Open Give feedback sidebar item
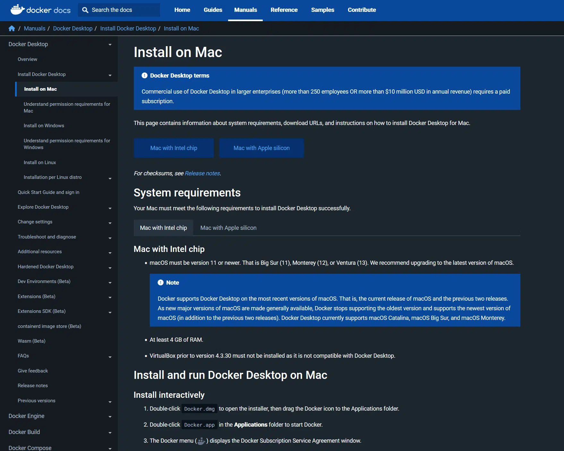 coord(33,371)
